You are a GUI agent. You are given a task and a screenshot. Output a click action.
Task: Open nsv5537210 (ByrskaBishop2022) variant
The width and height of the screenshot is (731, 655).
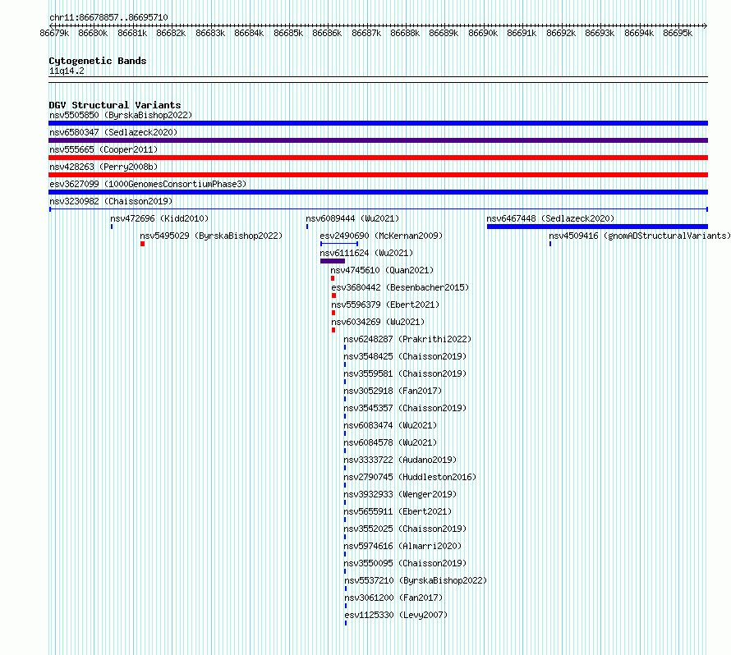click(416, 580)
